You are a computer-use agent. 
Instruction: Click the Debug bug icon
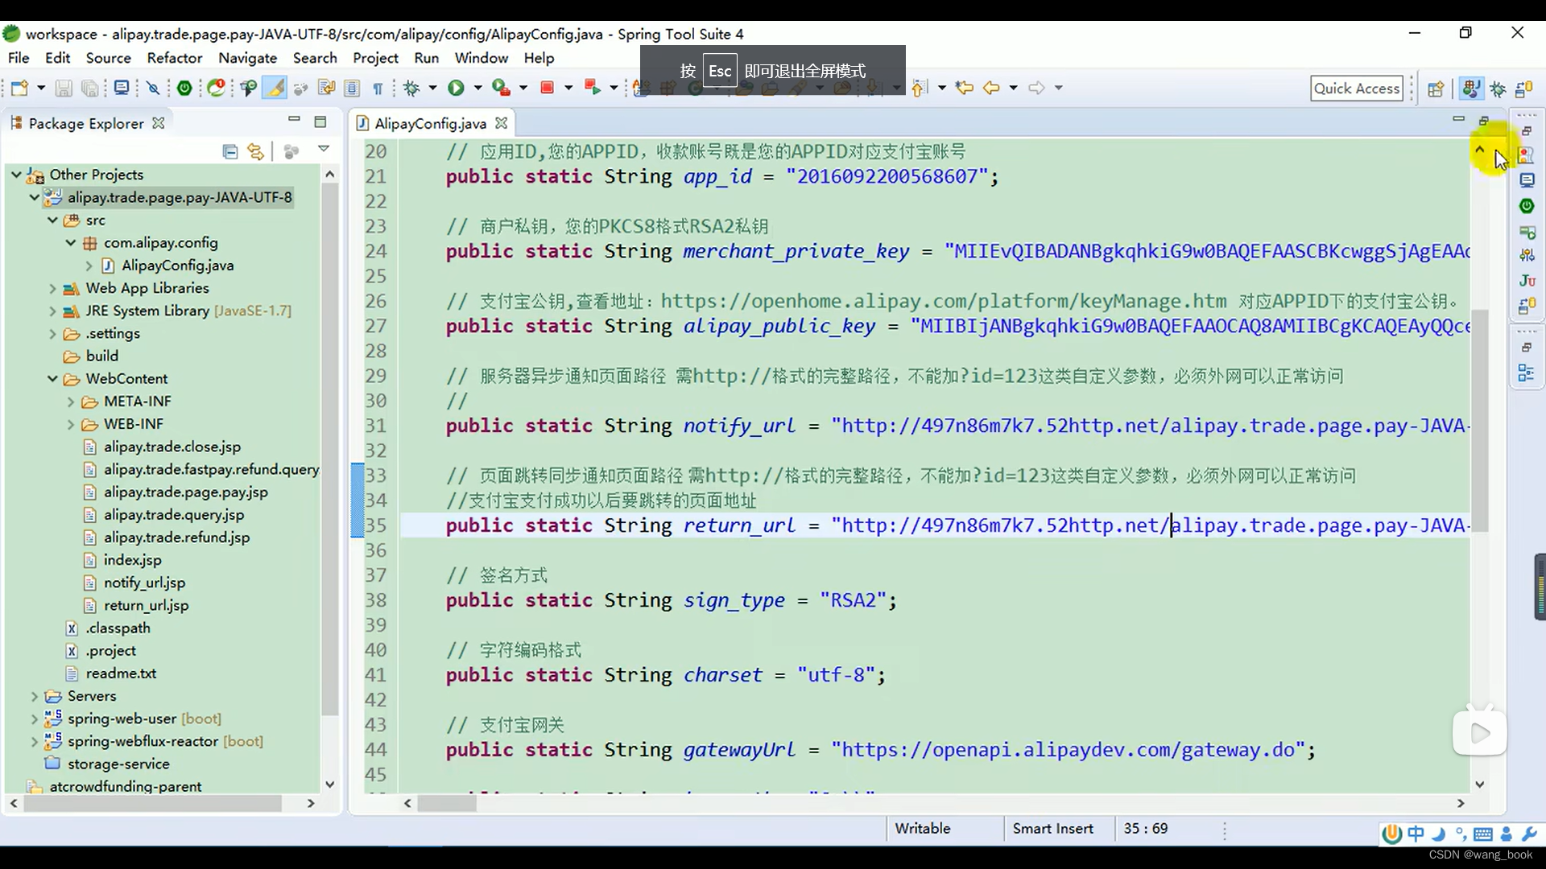[x=411, y=88]
